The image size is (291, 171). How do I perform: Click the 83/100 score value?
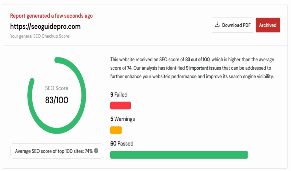[57, 100]
